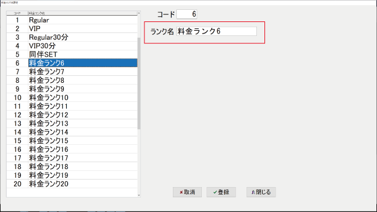Select the 料金ランク14 row
The height and width of the screenshot is (212, 377).
(x=72, y=132)
